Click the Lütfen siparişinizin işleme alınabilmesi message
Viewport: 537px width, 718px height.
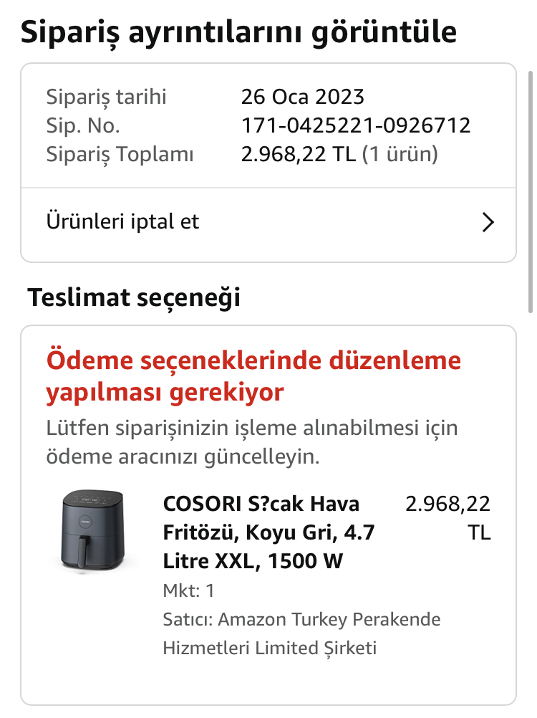point(251,442)
